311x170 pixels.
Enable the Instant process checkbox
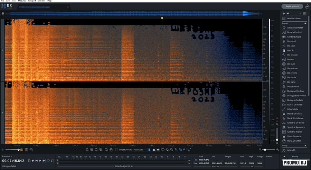pos(116,150)
